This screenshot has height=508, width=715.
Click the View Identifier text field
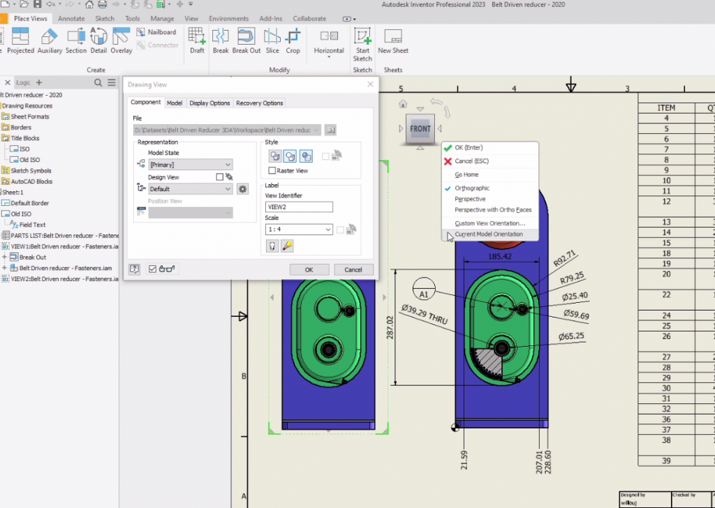(299, 207)
